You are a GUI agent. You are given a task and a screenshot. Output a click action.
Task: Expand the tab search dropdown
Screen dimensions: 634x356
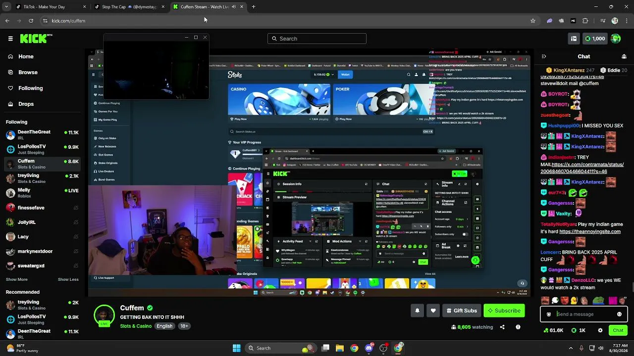click(6, 7)
